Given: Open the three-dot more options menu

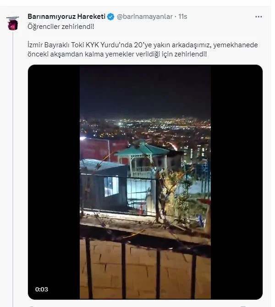Looking at the screenshot, I should [258, 17].
